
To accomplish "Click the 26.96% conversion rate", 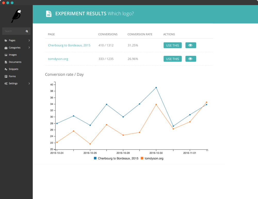I will (x=133, y=59).
